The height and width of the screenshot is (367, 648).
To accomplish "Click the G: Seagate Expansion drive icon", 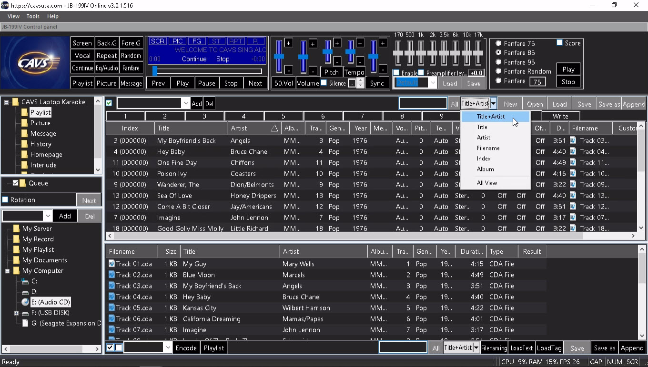I will pyautogui.click(x=25, y=323).
